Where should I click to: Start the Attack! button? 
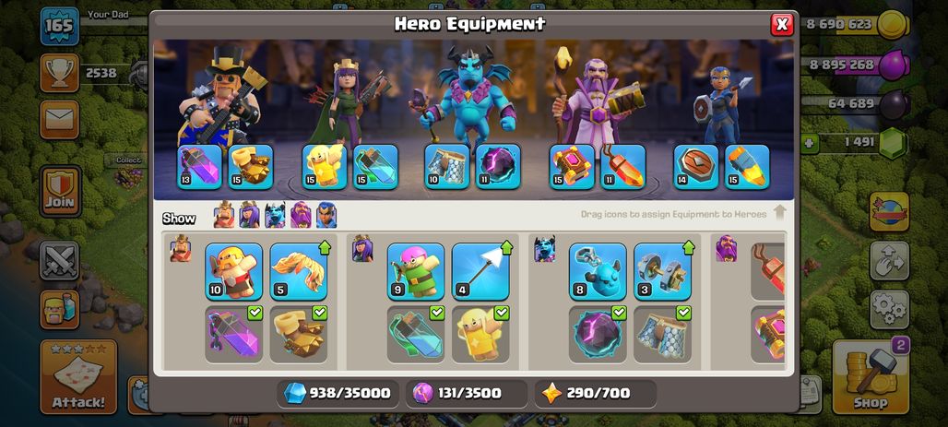[78, 377]
